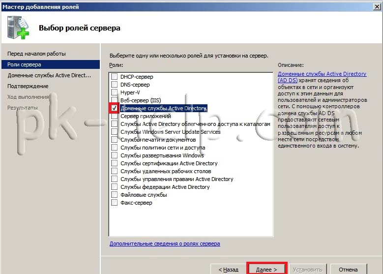Tick the Файловые службы checkbox
This screenshot has width=383, height=274.
click(x=114, y=195)
